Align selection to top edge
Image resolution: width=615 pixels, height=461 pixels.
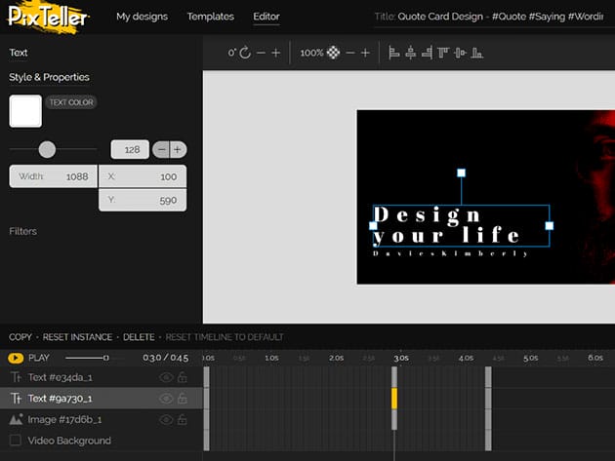click(x=442, y=53)
